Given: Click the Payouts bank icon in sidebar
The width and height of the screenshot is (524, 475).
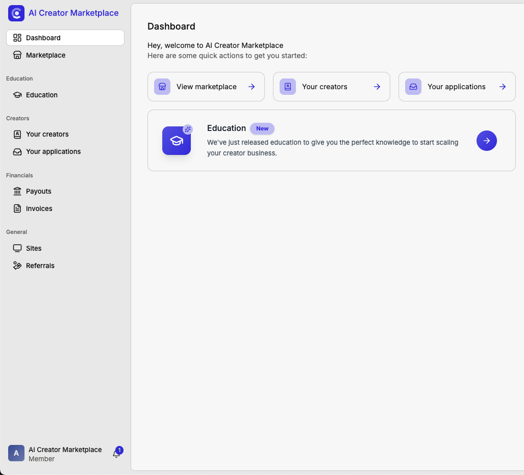Looking at the screenshot, I should (17, 191).
